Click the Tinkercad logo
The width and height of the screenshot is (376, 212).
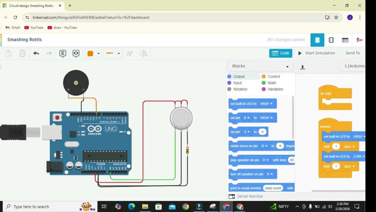coord(1,40)
